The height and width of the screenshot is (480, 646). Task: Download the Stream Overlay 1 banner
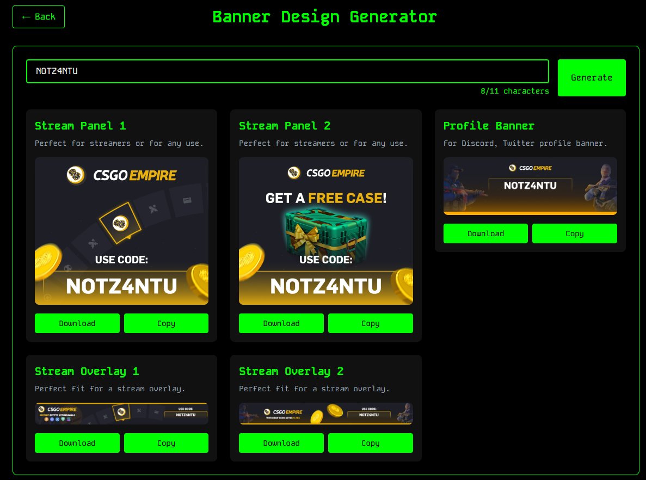click(77, 443)
